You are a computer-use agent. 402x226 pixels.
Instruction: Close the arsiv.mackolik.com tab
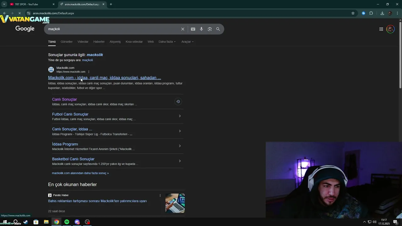[103, 4]
